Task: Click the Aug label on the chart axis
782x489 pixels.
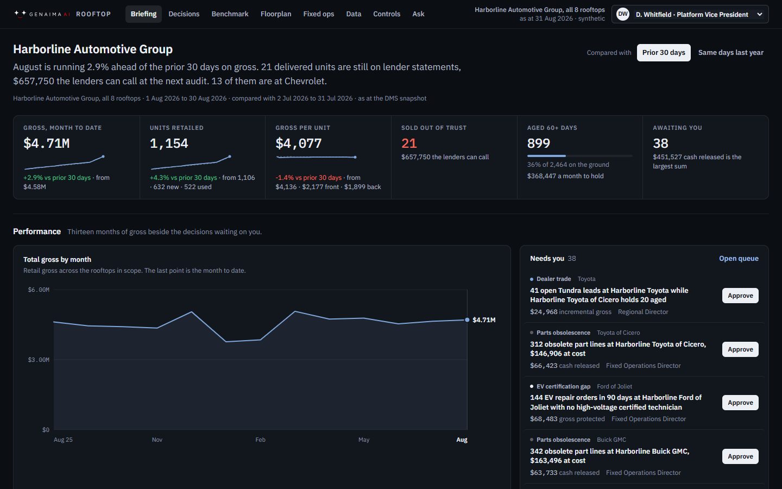Action: (x=462, y=440)
